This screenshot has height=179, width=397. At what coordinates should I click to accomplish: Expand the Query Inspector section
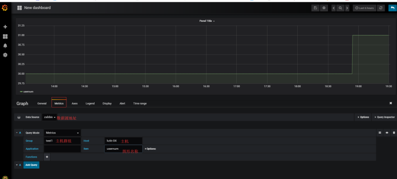click(384, 117)
